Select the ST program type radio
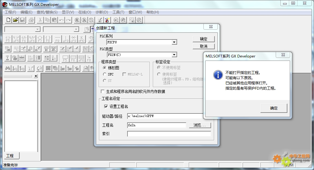This screenshot has height=170, width=314. [x=104, y=80]
